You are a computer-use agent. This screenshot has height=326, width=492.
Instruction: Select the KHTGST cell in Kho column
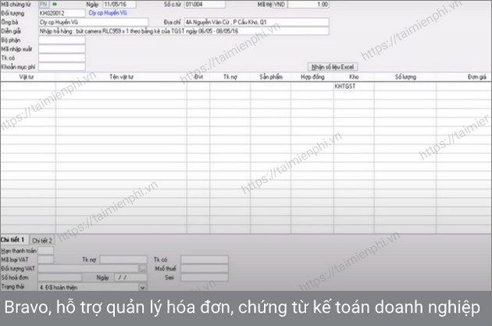344,86
